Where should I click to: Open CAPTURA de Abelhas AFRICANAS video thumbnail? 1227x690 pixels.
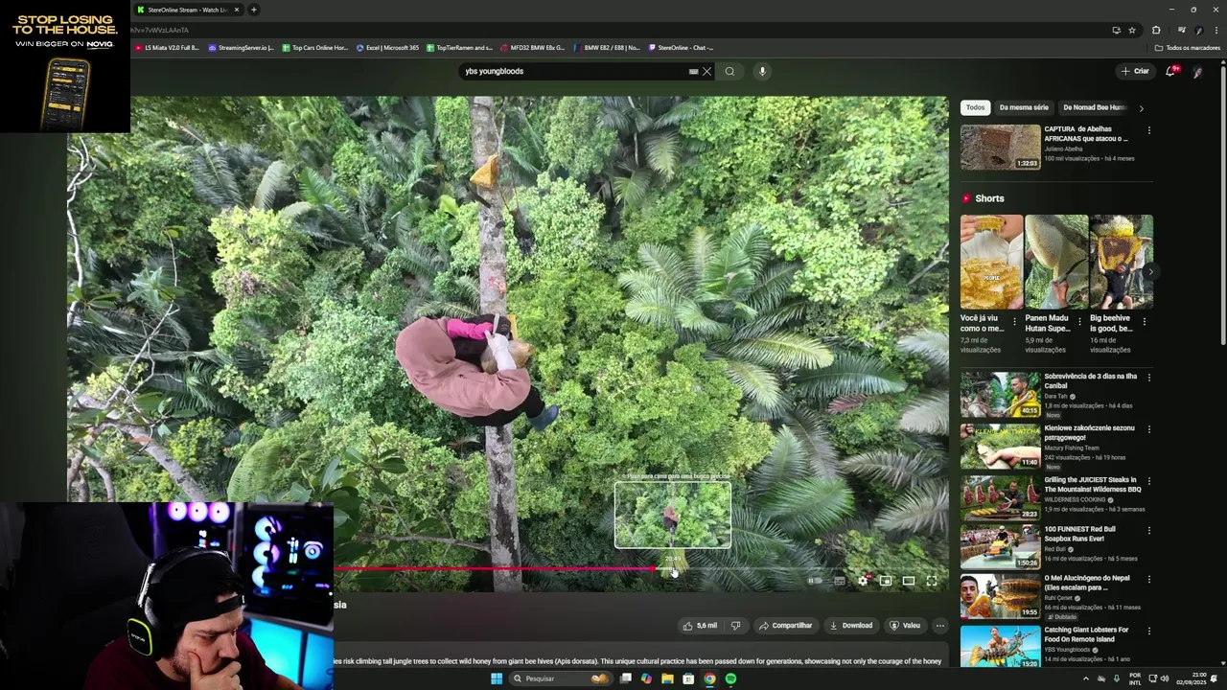[1000, 147]
